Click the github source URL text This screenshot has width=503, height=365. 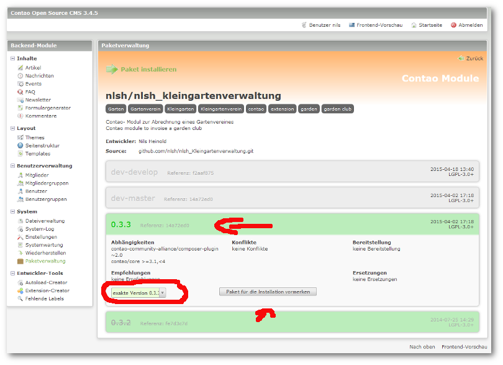pos(196,151)
